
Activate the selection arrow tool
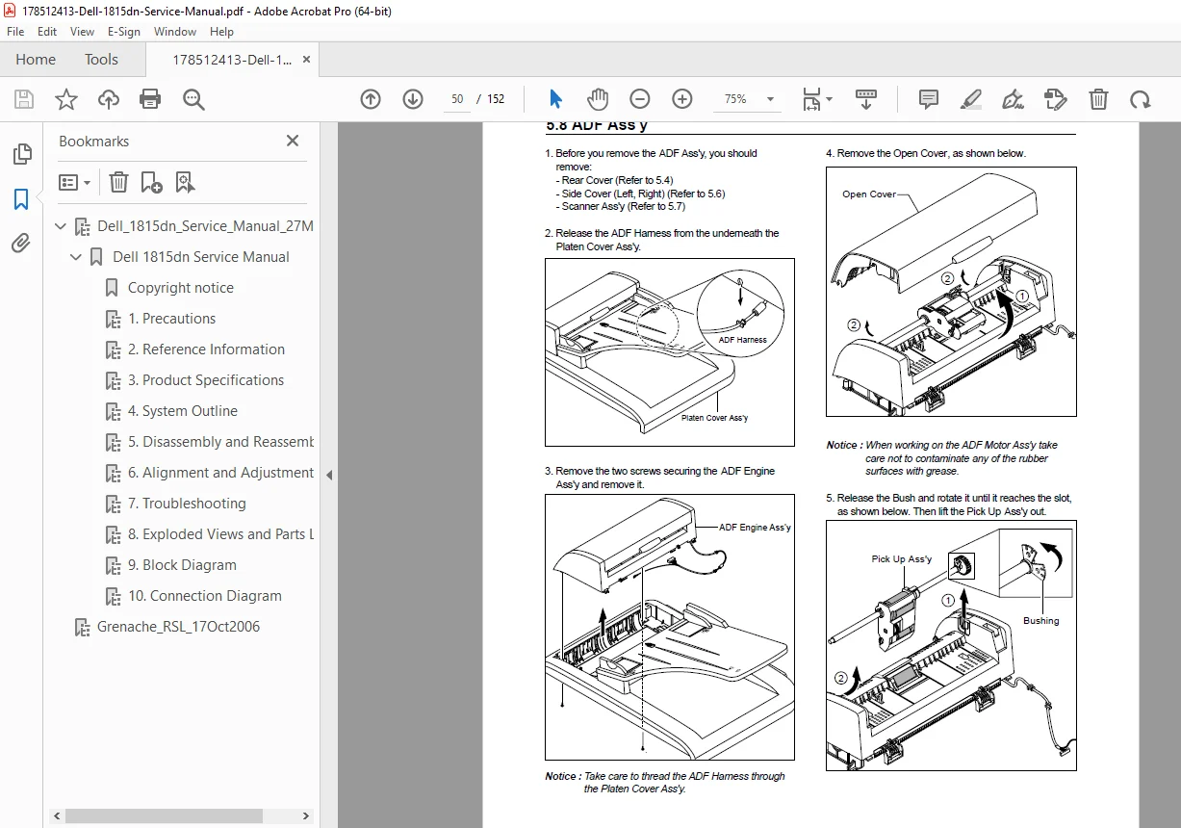pyautogui.click(x=555, y=99)
